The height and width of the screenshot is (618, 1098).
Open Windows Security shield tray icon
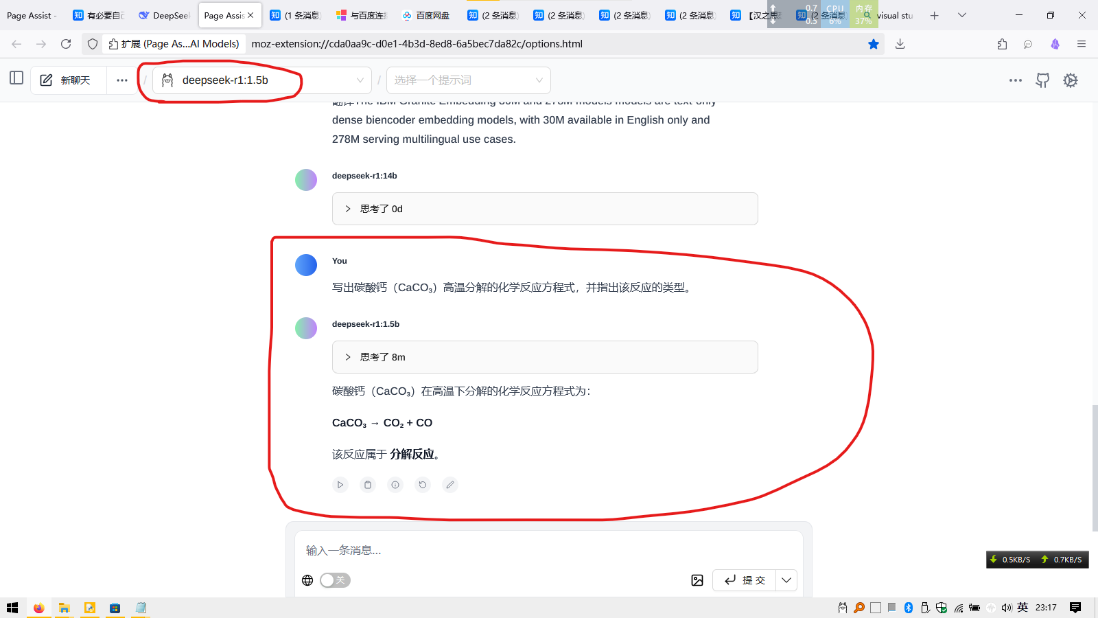942,608
